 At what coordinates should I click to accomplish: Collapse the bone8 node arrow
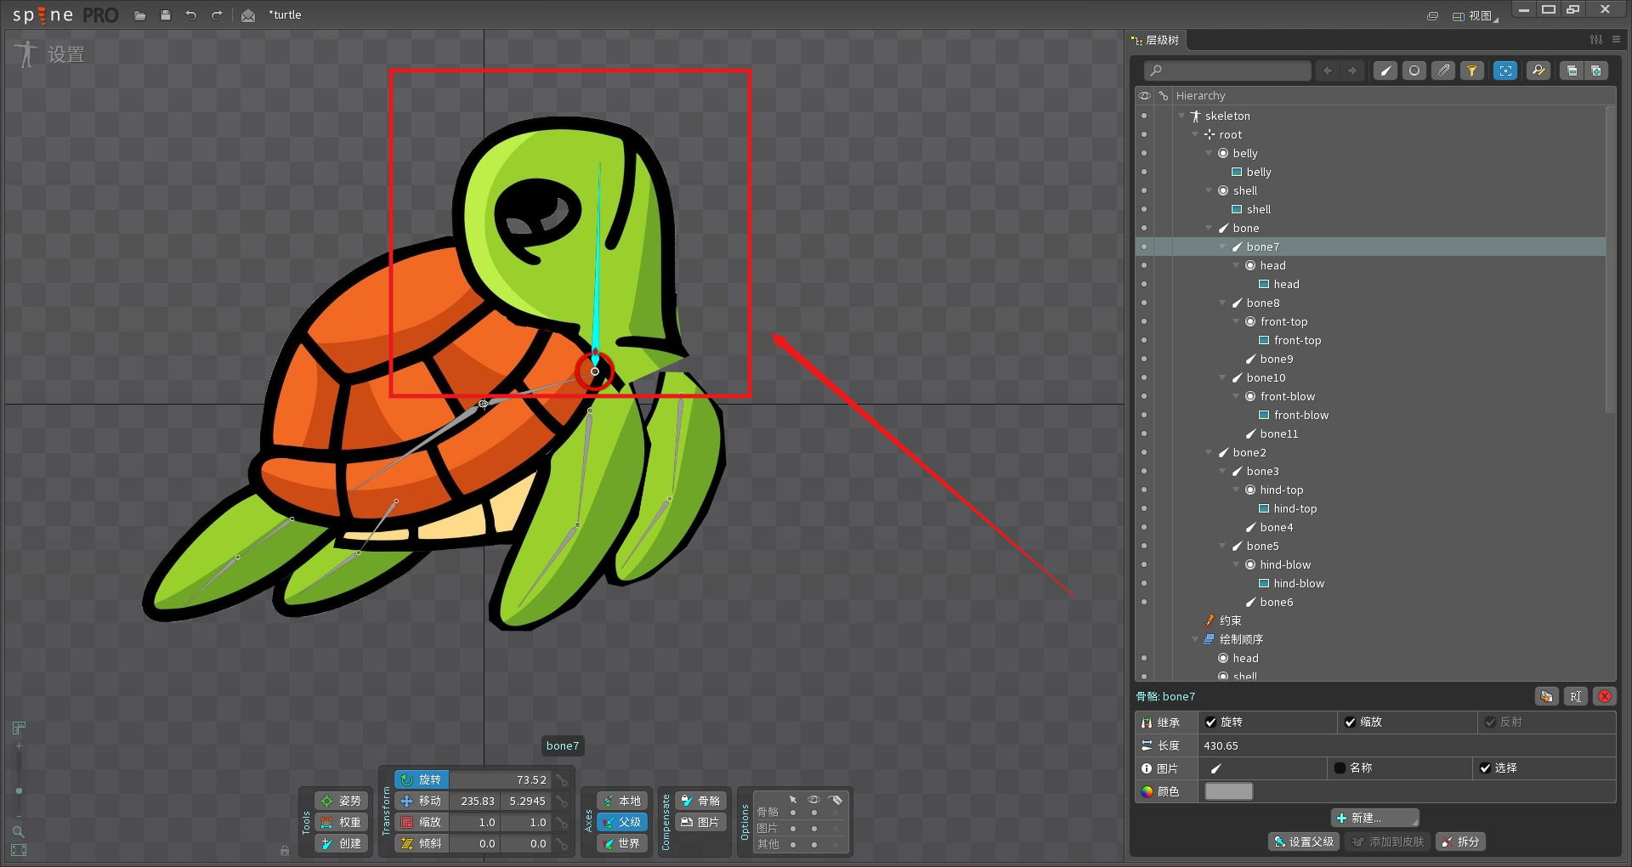pos(1222,303)
